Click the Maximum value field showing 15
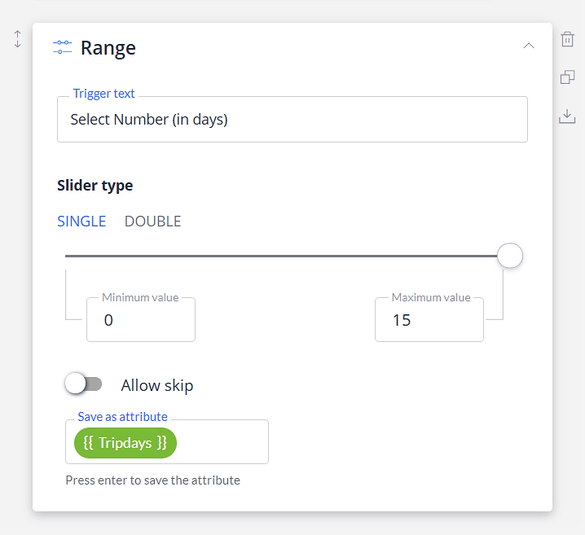Screen dimensions: 585x535 tap(429, 319)
